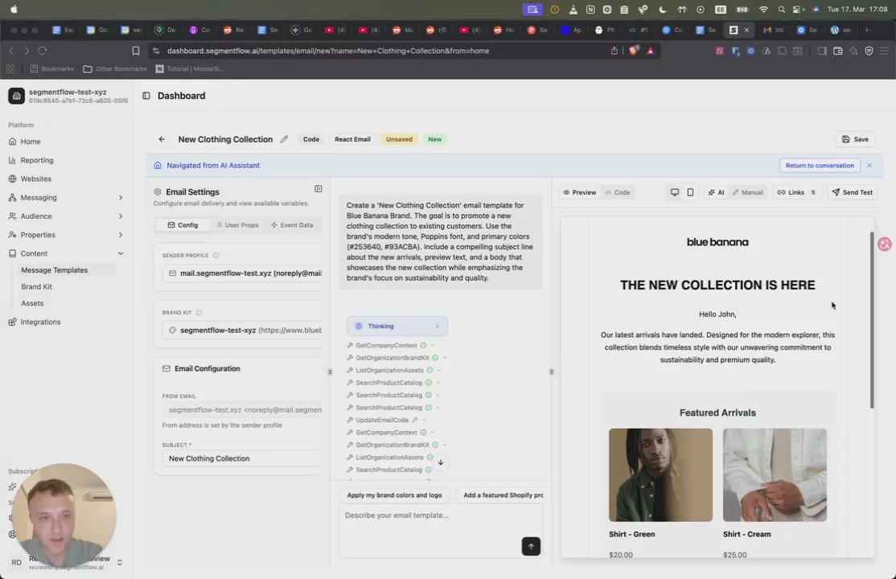The height and width of the screenshot is (579, 896).
Task: Toggle the dashboard sidebar panel icon
Action: (x=146, y=96)
